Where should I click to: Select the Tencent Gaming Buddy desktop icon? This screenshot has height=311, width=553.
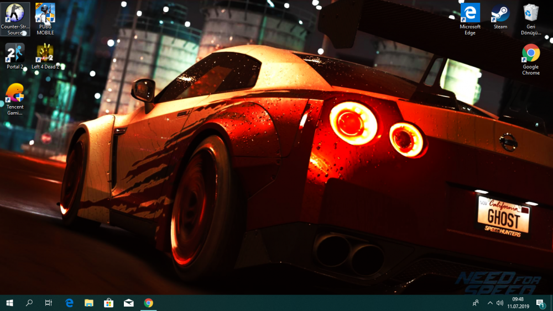point(15,94)
